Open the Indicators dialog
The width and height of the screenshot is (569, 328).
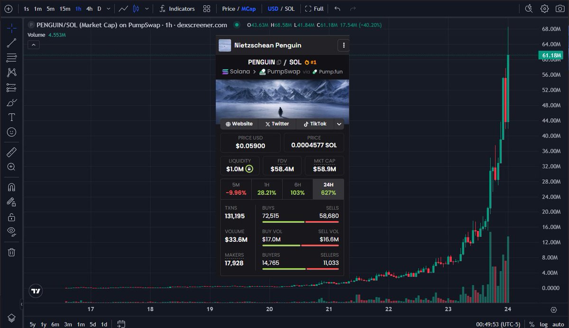pos(177,9)
